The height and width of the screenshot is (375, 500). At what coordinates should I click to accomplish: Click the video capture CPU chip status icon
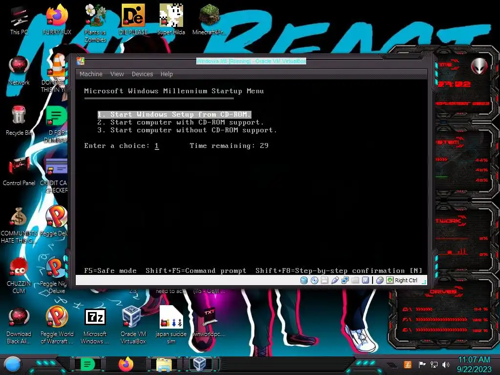pyautogui.click(x=365, y=280)
